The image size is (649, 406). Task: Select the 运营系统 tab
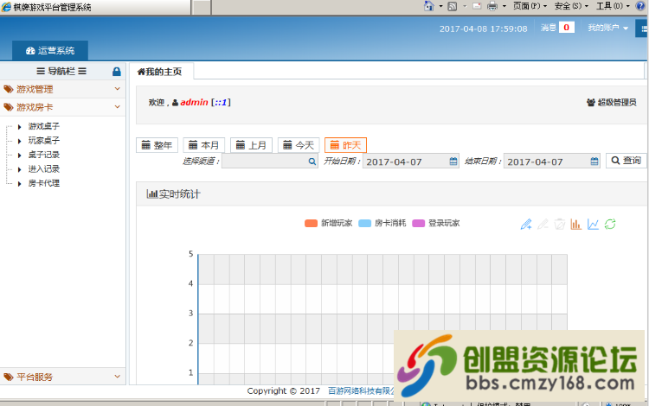click(50, 50)
